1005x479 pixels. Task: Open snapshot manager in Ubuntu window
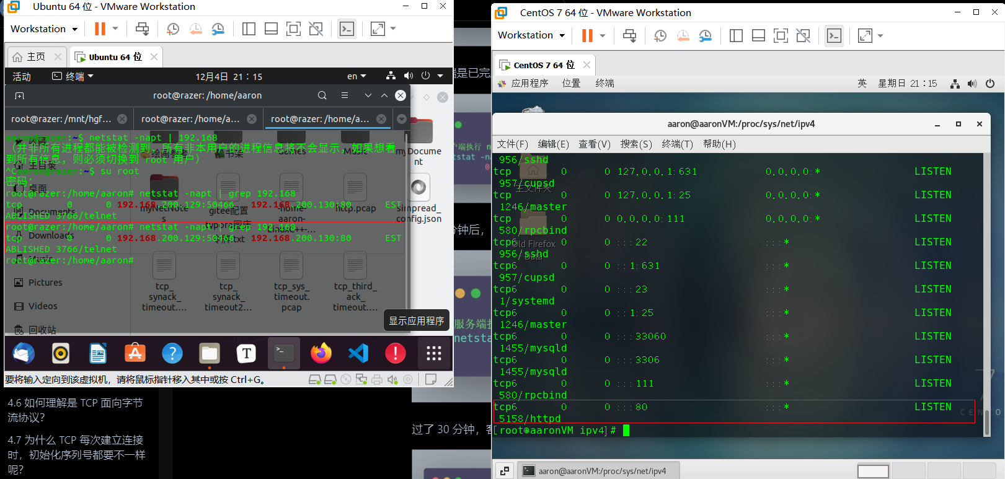(x=218, y=29)
